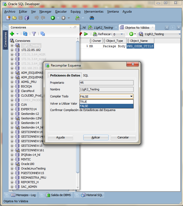The width and height of the screenshot is (183, 206).
Task: Select the OracleLinuxTesting connection
Action: pos(33,168)
